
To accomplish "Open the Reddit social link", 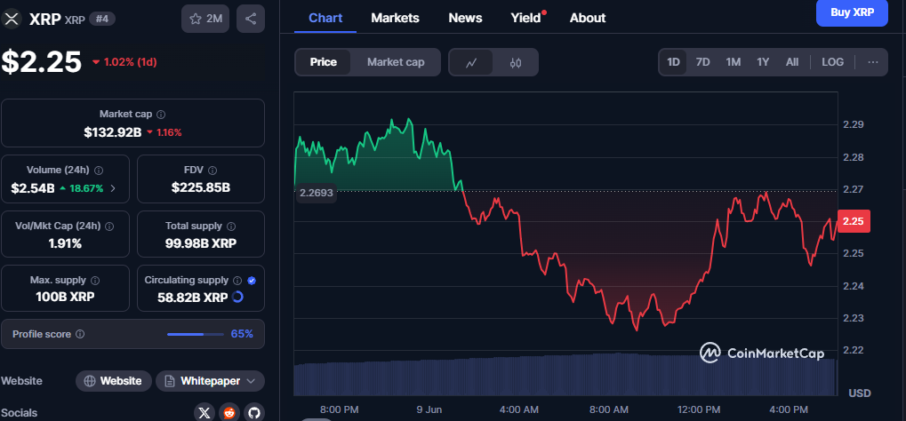I will click(x=229, y=413).
